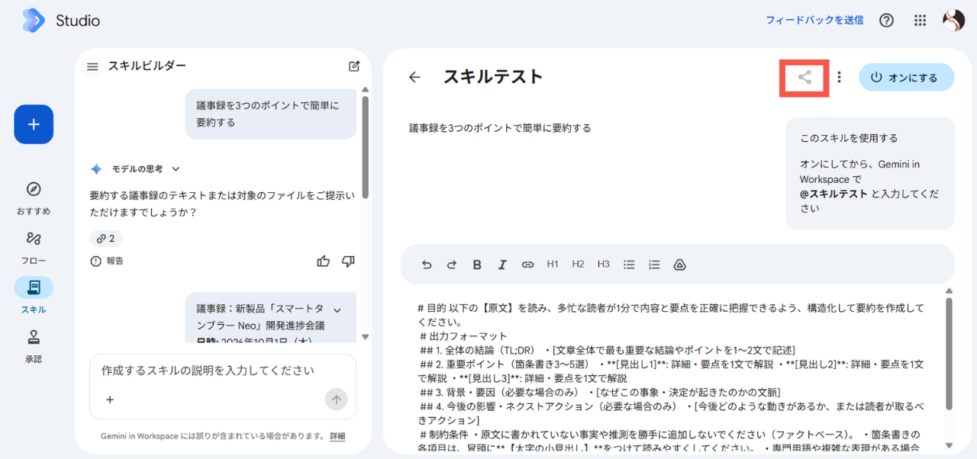This screenshot has width=977, height=459.
Task: Open the Google apps grid
Action: pos(920,21)
